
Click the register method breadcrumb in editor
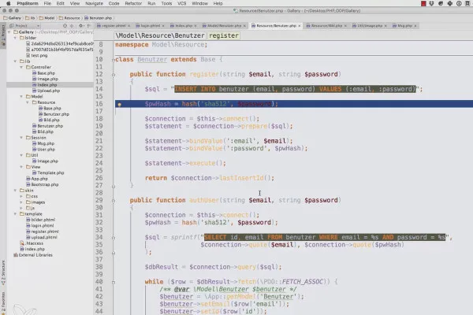point(224,35)
